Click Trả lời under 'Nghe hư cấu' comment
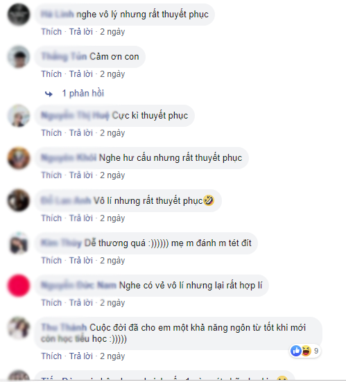This screenshot has height=382, width=346. coord(81,175)
